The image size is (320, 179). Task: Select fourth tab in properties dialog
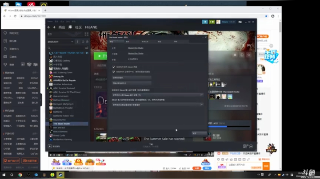click(x=164, y=42)
